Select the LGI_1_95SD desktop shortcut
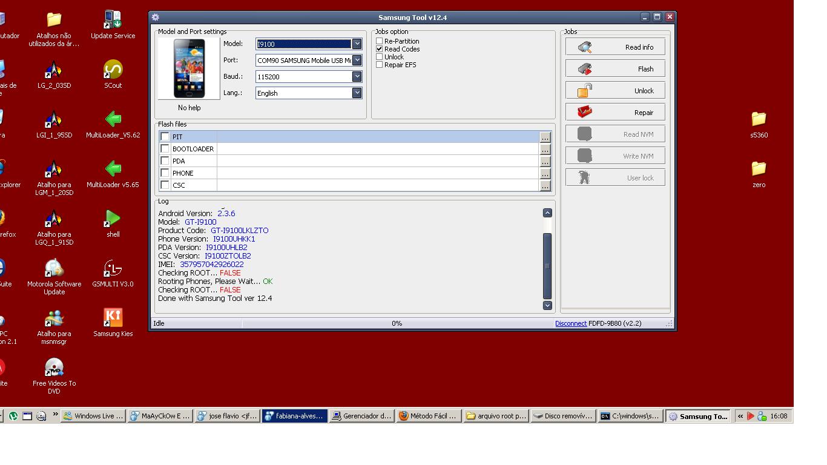827x465 pixels. tap(54, 124)
